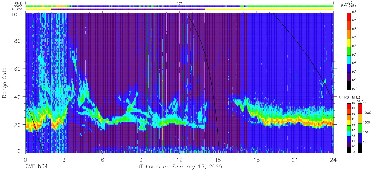Viewport: 375px width, 173px height.
Task: Click the 10^-1 tick on the power colorbar
Action: (355, 89)
